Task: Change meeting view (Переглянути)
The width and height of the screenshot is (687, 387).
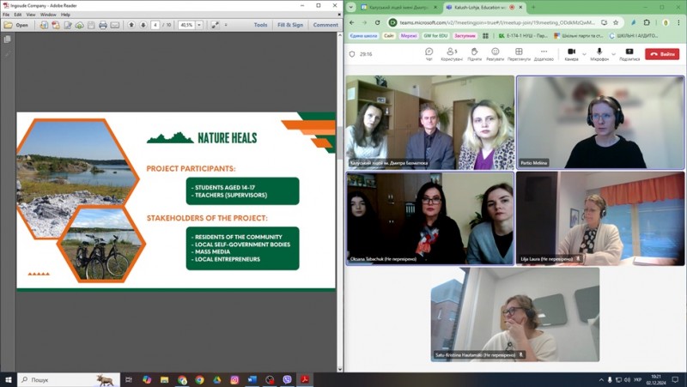Action: [x=519, y=54]
